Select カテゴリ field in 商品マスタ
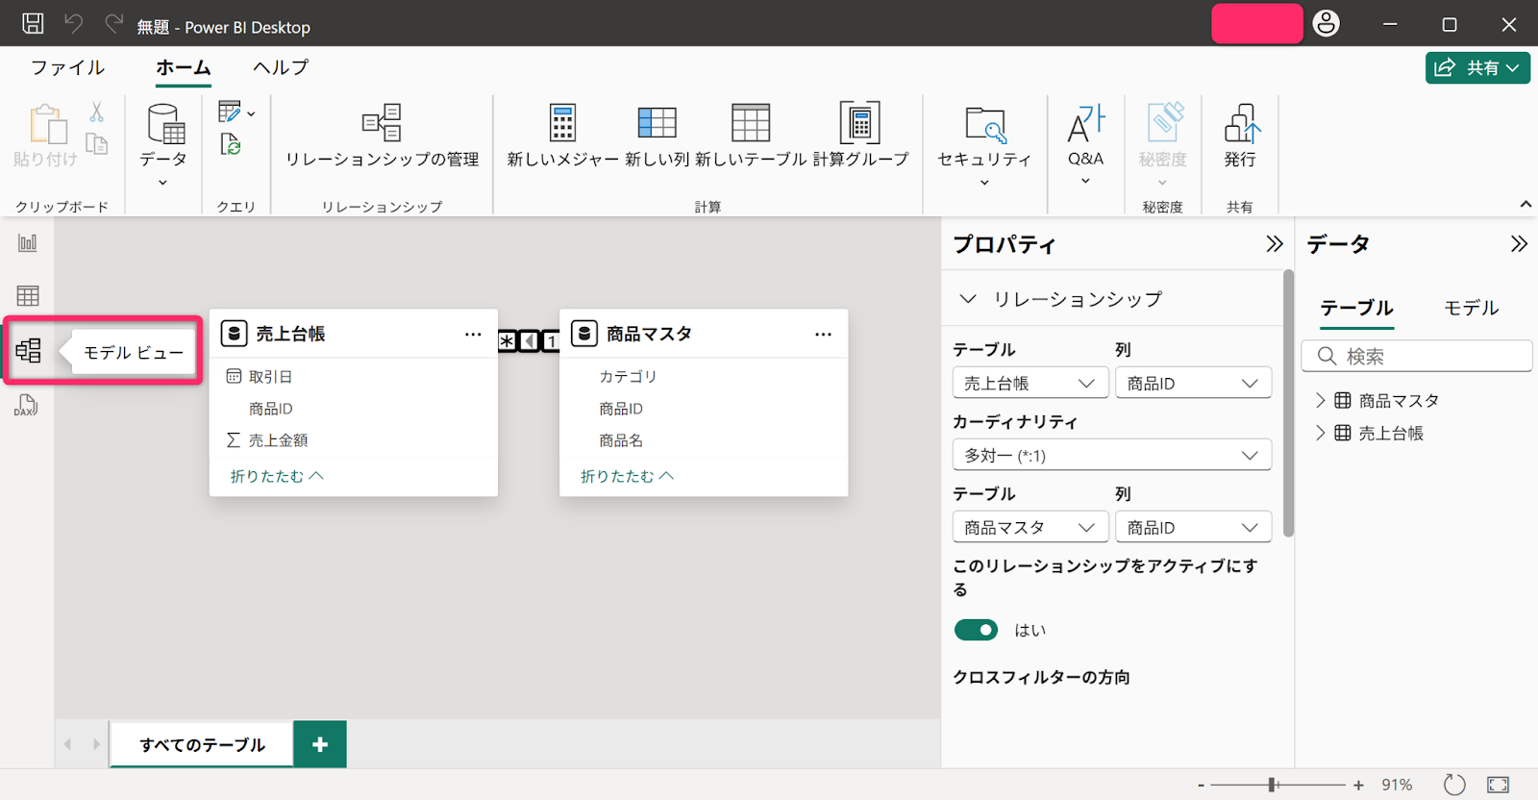Screen dimensions: 1538x800 (x=628, y=377)
